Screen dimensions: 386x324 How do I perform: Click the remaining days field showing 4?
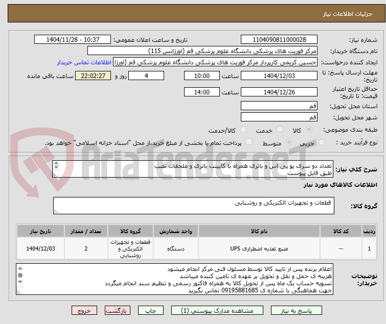click(x=146, y=76)
